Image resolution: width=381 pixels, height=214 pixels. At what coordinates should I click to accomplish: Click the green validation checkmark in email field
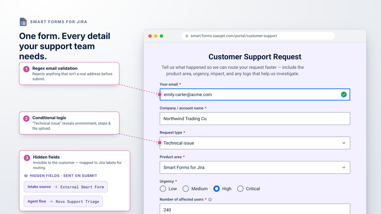pos(344,95)
